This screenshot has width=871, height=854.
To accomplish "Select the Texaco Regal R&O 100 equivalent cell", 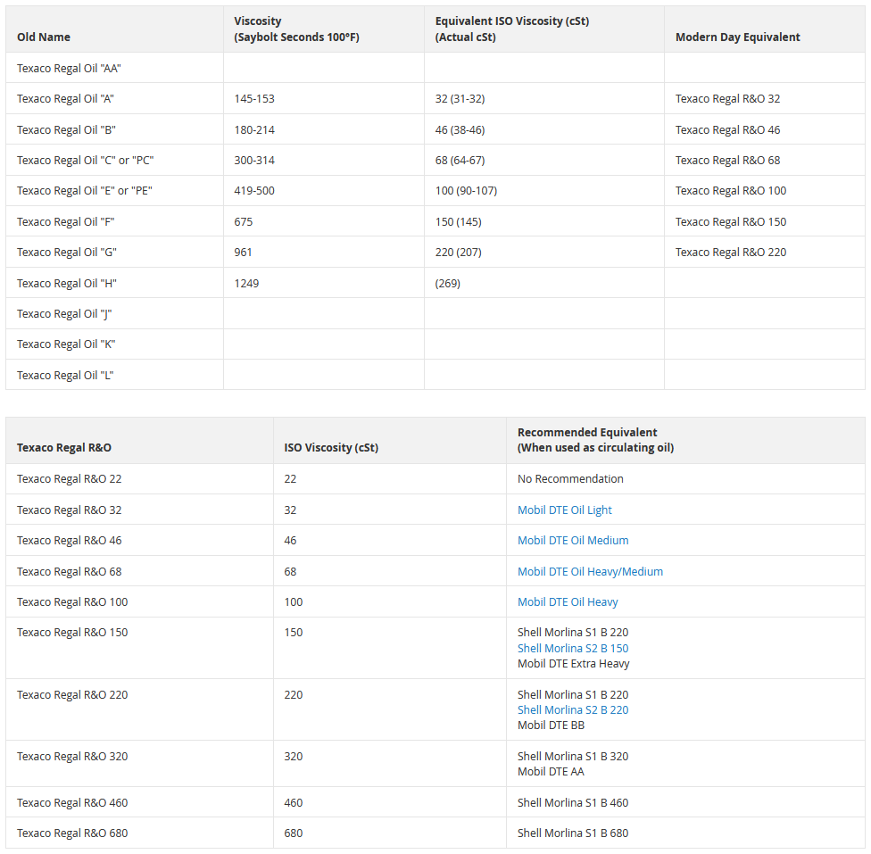I will click(x=764, y=191).
